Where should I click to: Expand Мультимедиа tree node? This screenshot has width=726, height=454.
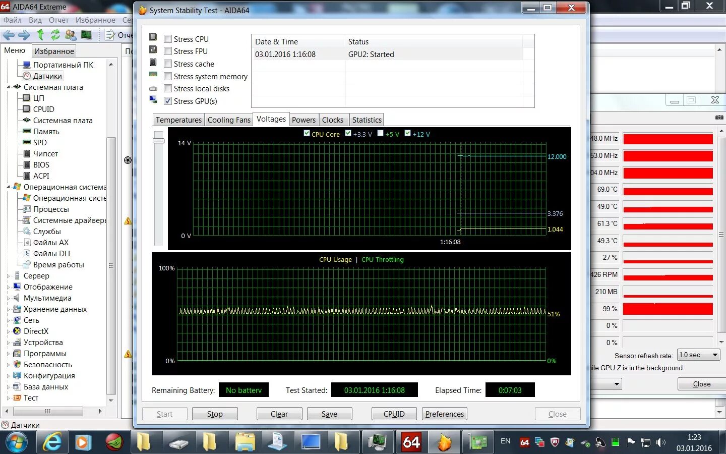click(8, 298)
